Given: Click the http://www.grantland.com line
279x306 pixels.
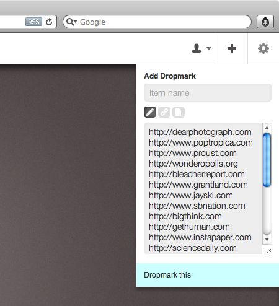Looking at the screenshot, I should 198,185.
